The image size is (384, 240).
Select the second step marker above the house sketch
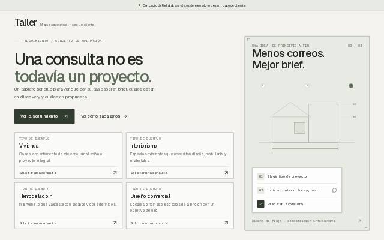[x=307, y=85]
